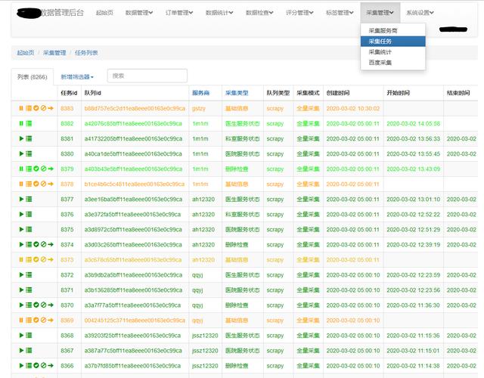Expand the 标签管理 menu
The width and height of the screenshot is (484, 378).
pyautogui.click(x=340, y=13)
